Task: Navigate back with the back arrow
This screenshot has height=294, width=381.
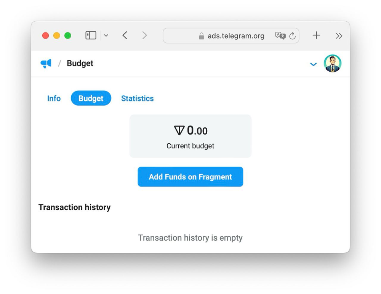Action: pos(125,35)
